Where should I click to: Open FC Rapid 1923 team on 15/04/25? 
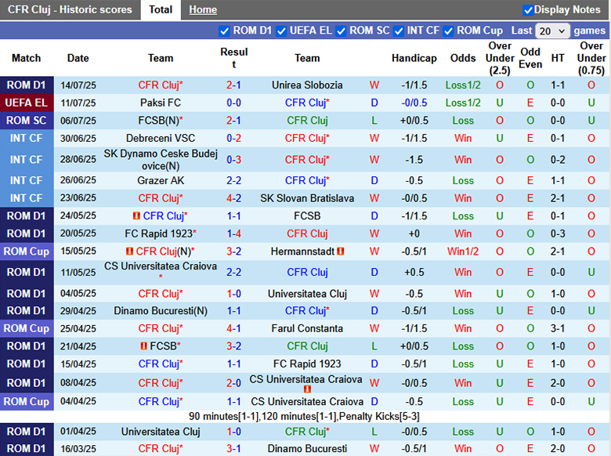(x=307, y=364)
